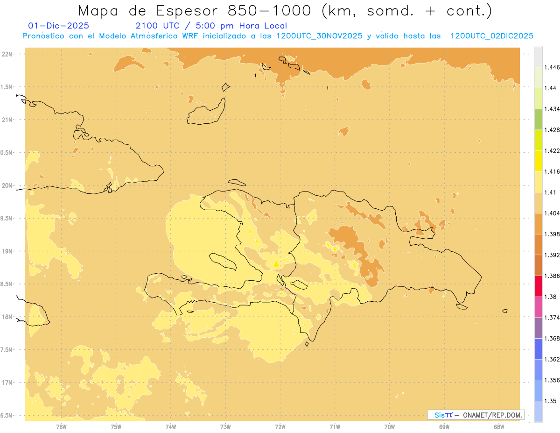Click the 72W longitude label
560x433 pixels.
[280, 426]
